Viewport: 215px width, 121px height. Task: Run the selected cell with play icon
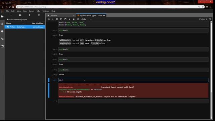pos(70,19)
